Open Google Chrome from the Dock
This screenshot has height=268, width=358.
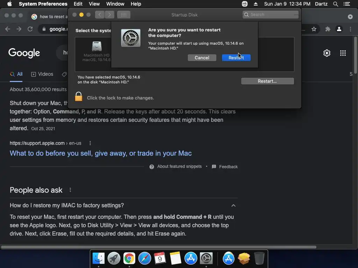click(x=129, y=259)
